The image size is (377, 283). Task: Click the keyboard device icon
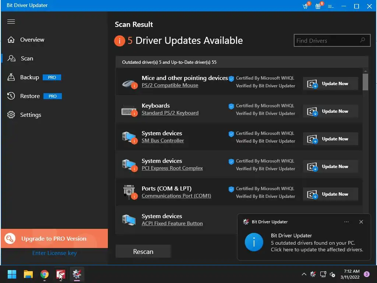(x=130, y=111)
